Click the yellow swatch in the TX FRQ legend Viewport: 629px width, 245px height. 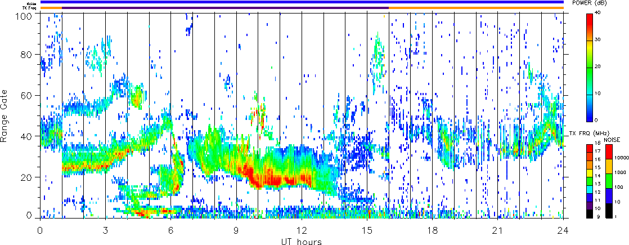pos(590,173)
